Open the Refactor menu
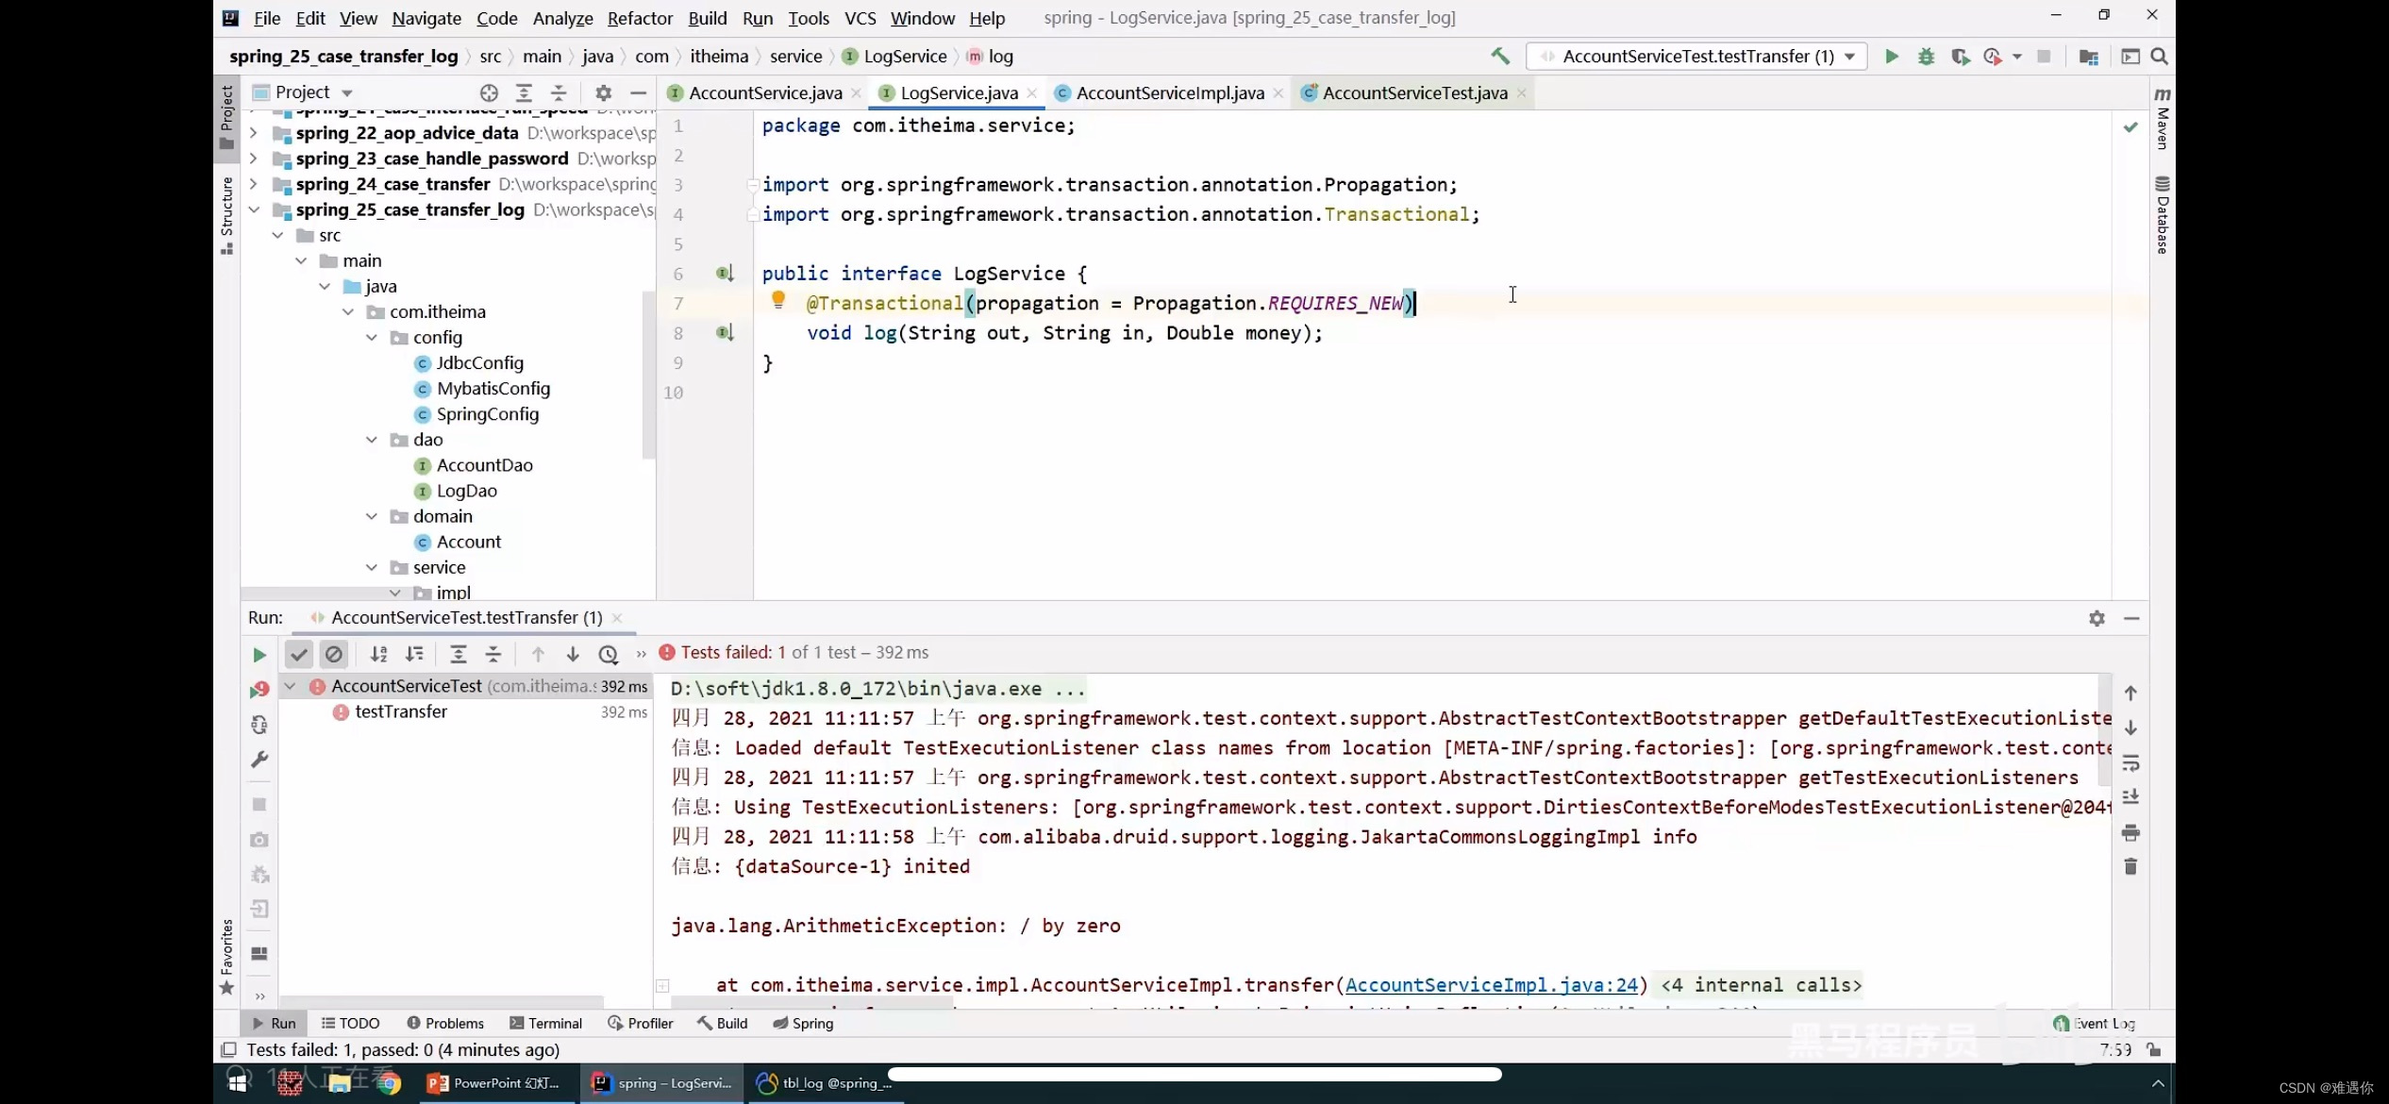 click(640, 18)
